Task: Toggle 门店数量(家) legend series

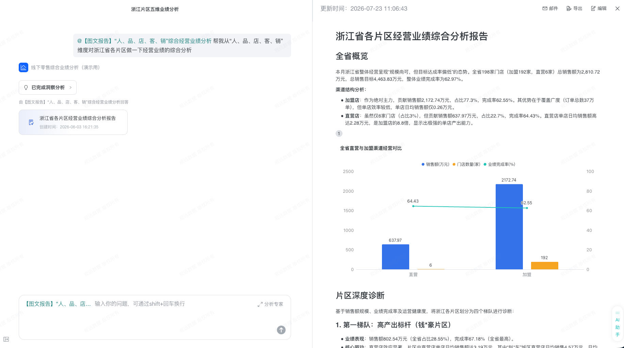Action: click(x=466, y=164)
